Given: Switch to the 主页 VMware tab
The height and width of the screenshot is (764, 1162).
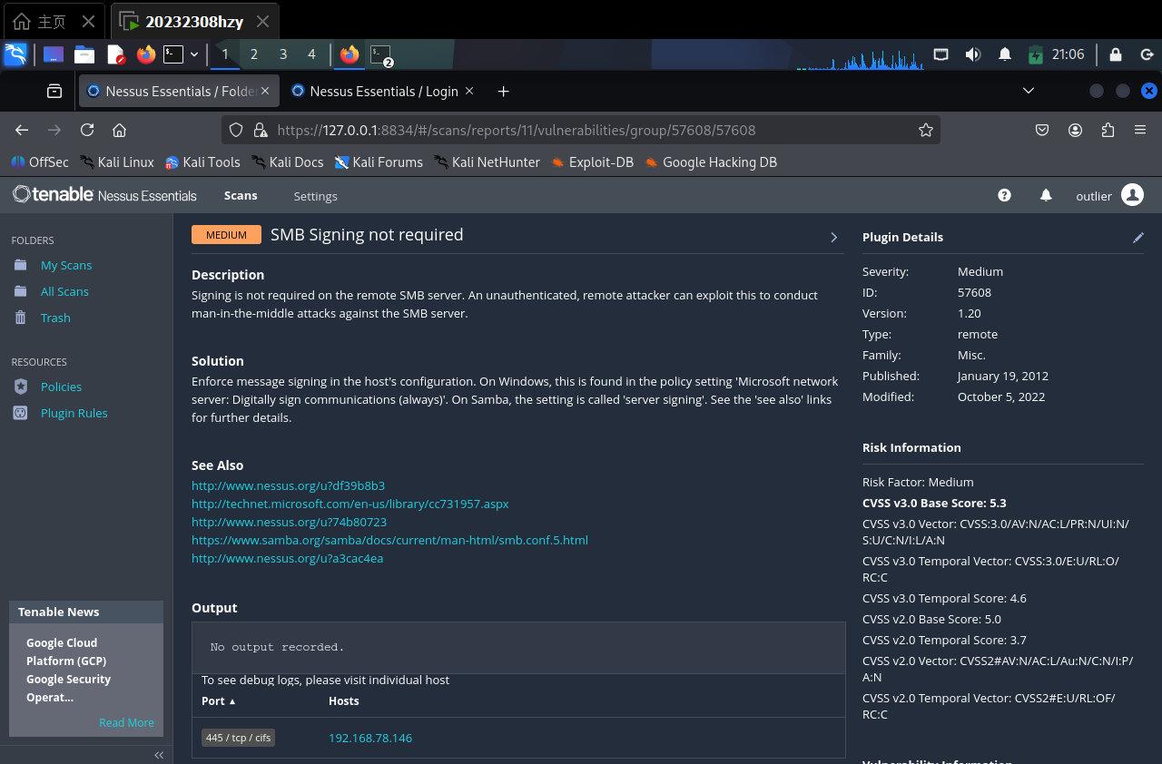Looking at the screenshot, I should pos(53,21).
